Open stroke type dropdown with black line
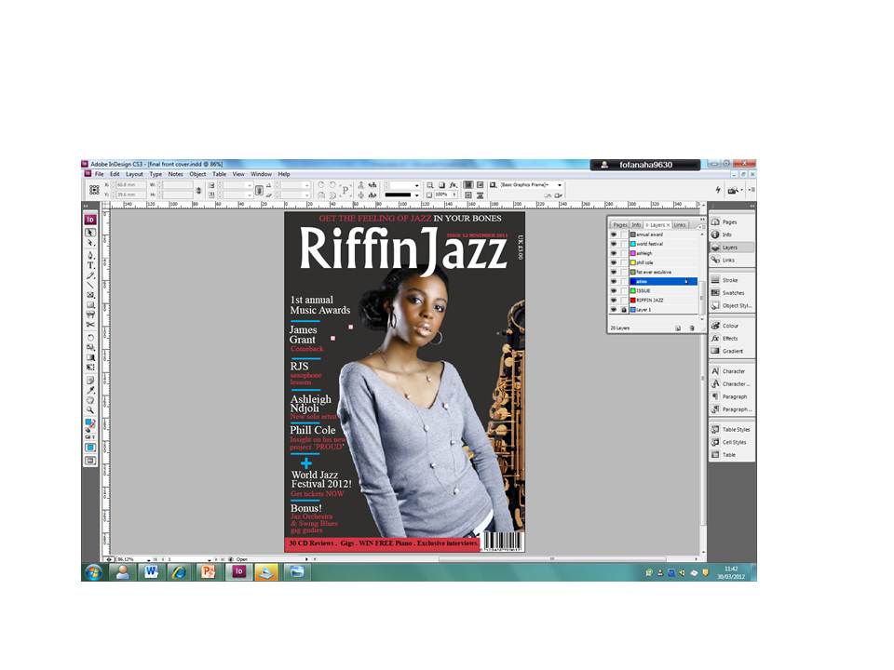 pyautogui.click(x=417, y=194)
